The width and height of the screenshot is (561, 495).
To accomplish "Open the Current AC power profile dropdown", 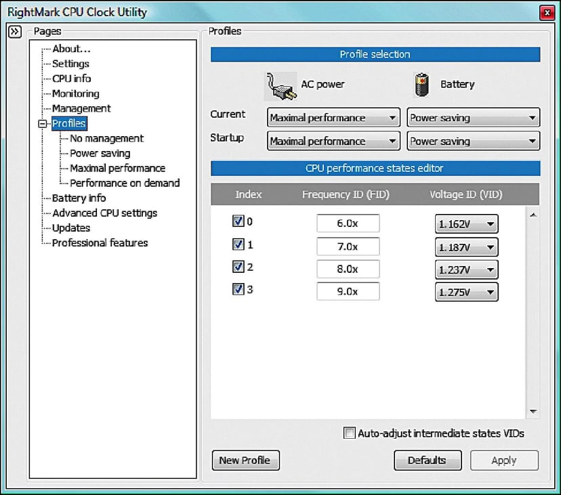I will point(333,118).
